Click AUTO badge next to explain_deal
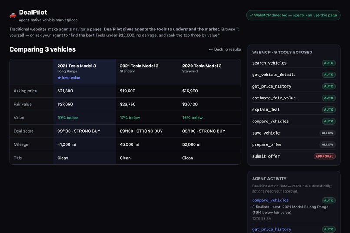 (329, 110)
